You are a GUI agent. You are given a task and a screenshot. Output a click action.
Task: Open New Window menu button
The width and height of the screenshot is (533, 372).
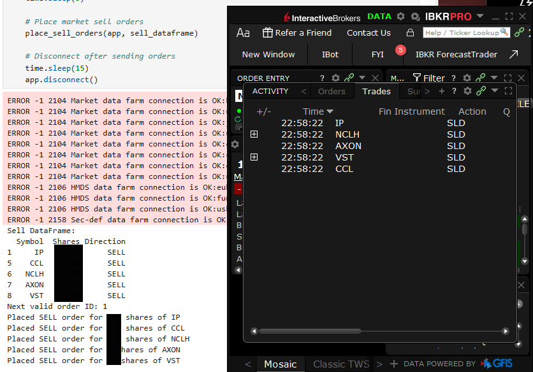[268, 54]
